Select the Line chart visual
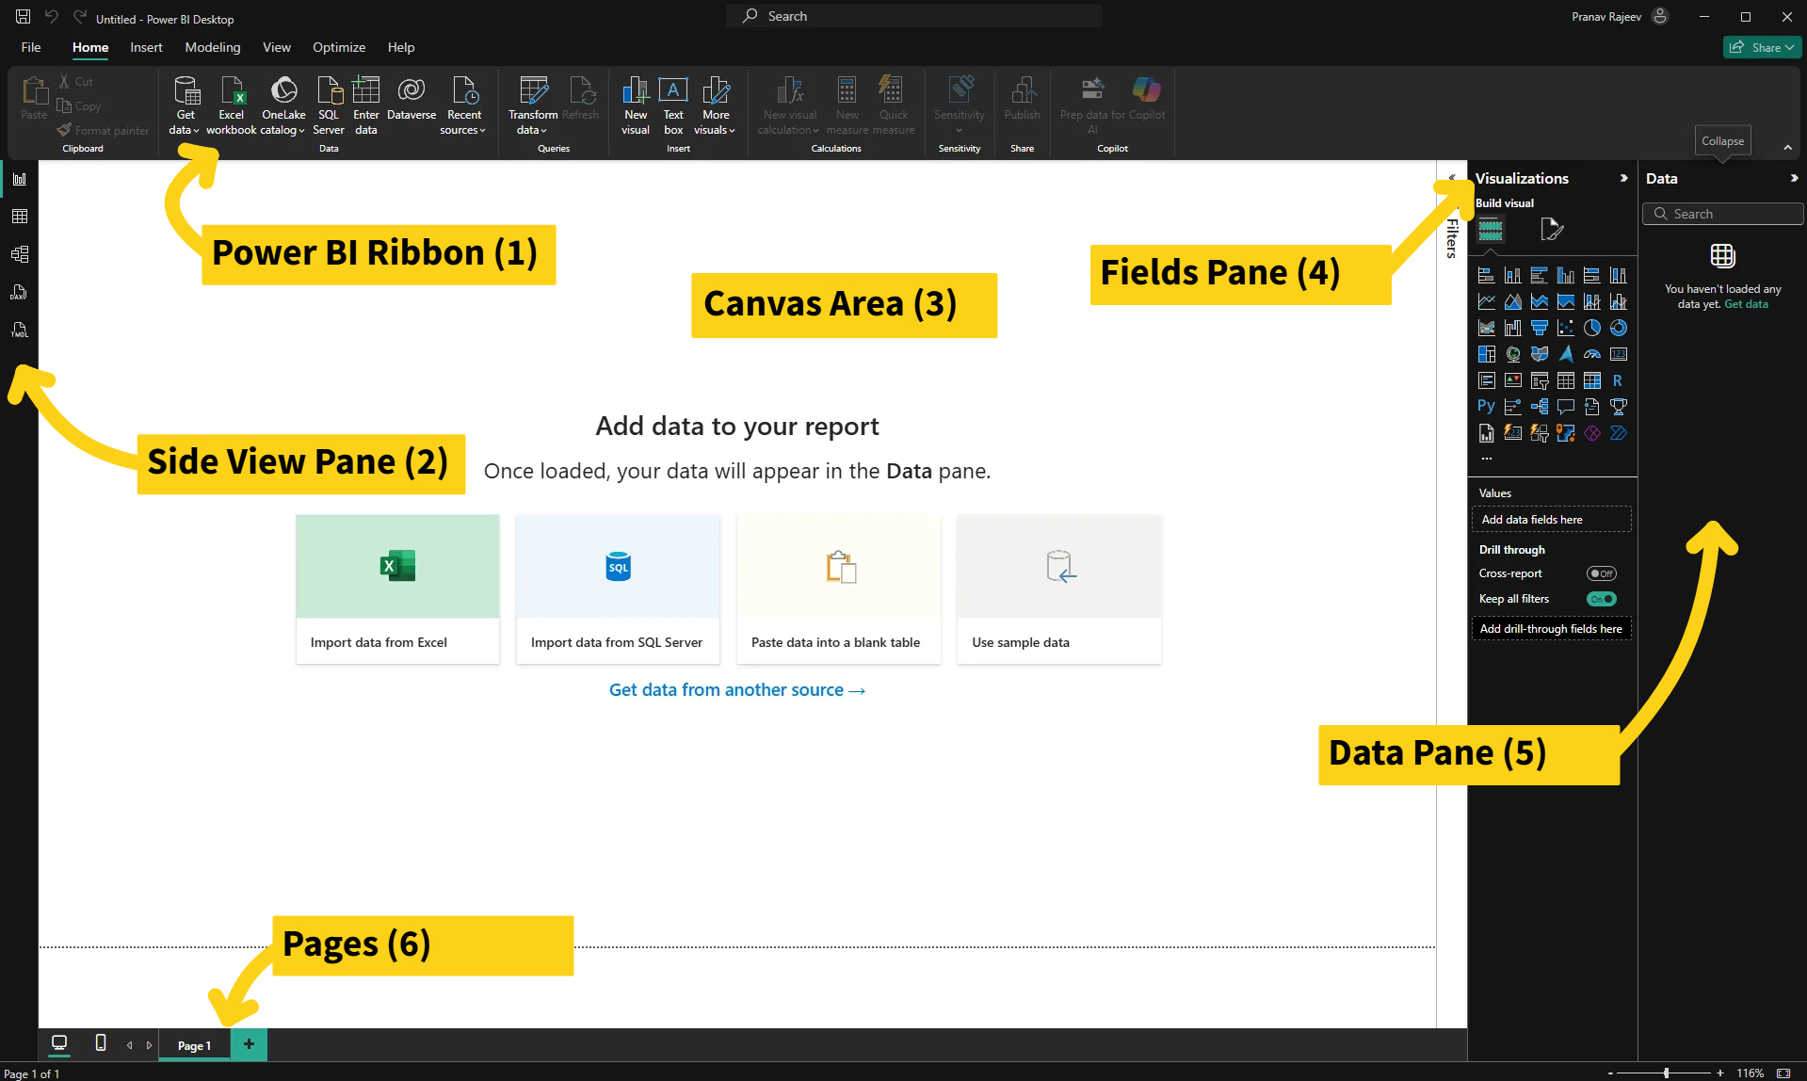 [x=1486, y=301]
